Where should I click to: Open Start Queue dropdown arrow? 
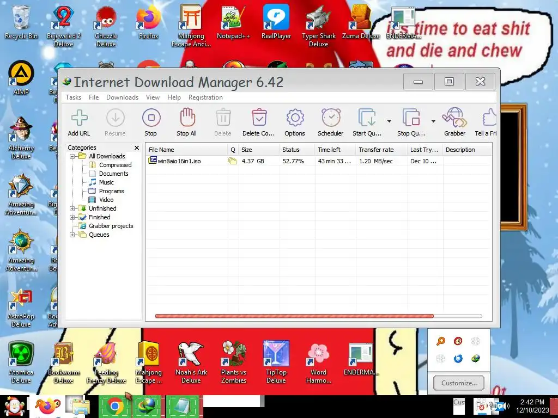tap(389, 121)
